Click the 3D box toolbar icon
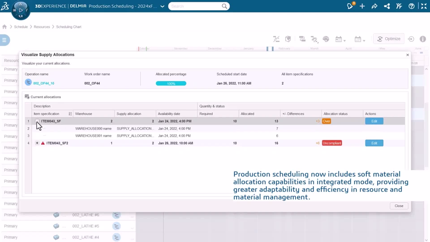 coord(288,39)
